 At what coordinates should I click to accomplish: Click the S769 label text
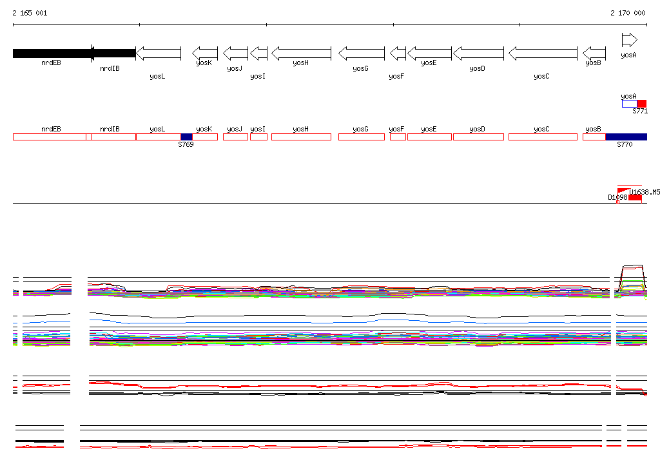point(186,144)
